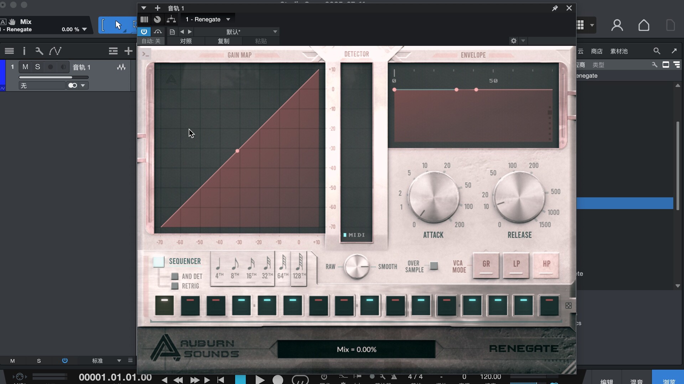Image resolution: width=684 pixels, height=384 pixels.
Task: Open the track wrench options icon
Action: click(x=39, y=51)
